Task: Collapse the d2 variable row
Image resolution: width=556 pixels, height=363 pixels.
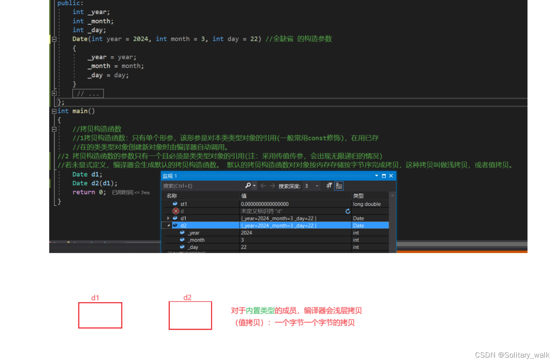Action: click(168, 225)
